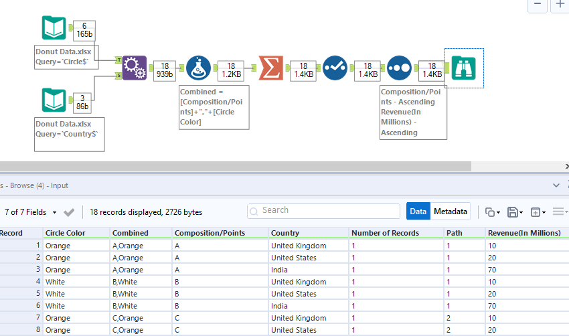This screenshot has height=336, width=569.
Task: Click the apply checkmark next to Fields
Action: (x=69, y=212)
